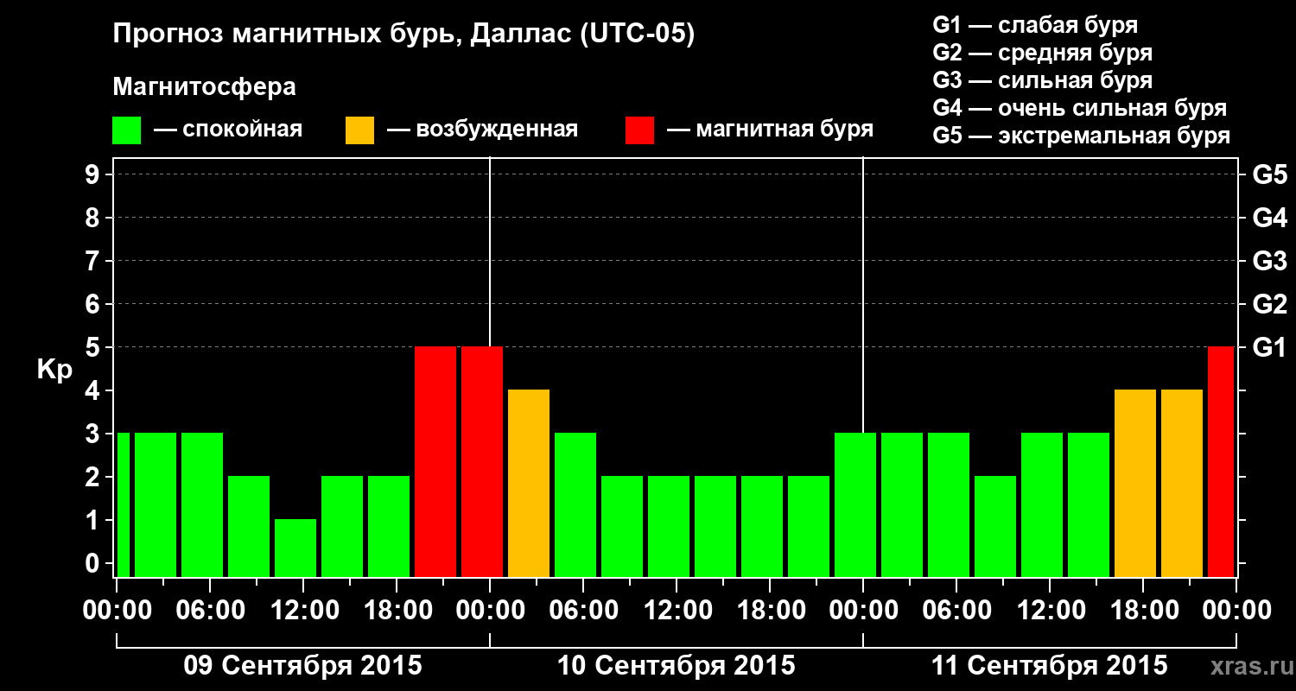
Task: Select the orange Kp 4 bar on 10 Сентября
Action: point(529,483)
